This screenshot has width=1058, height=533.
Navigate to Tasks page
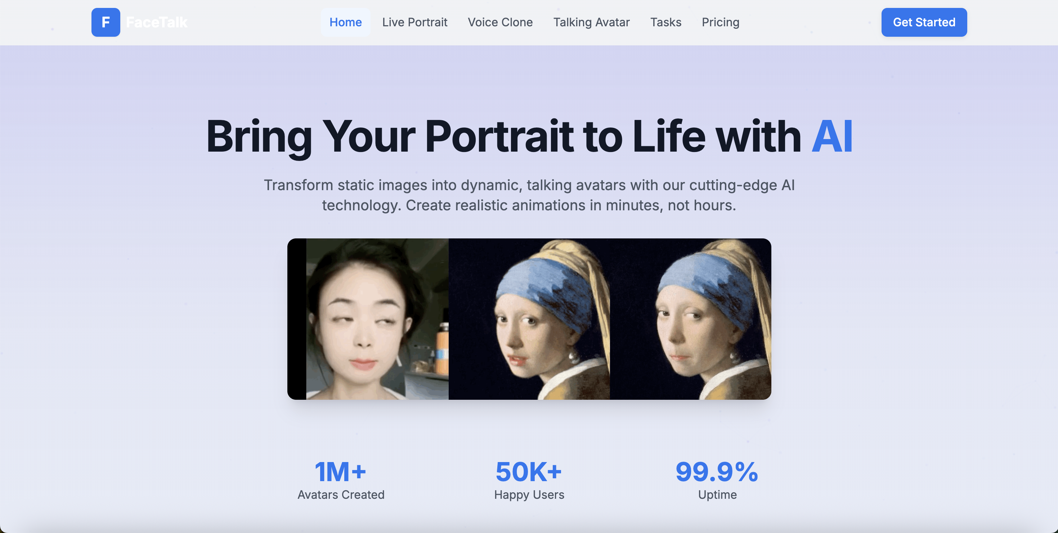point(665,22)
